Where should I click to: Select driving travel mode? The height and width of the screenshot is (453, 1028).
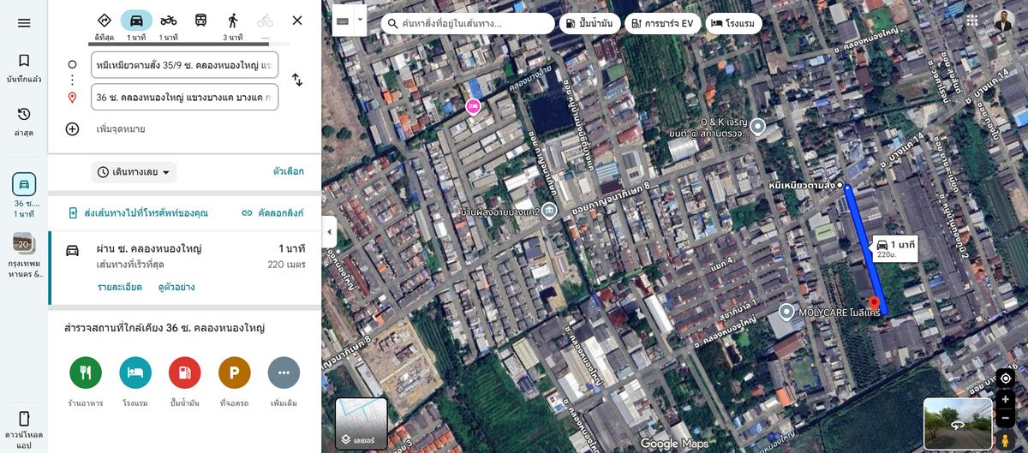[x=136, y=21]
